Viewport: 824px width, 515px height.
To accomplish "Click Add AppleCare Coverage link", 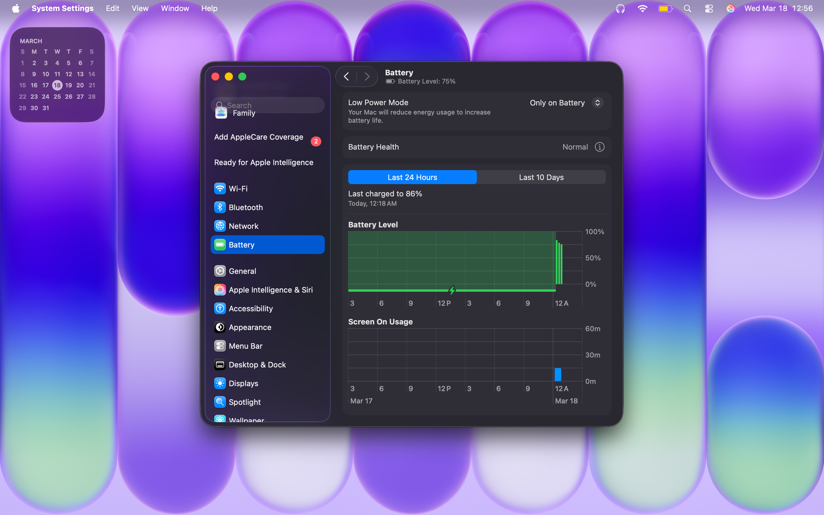I will pyautogui.click(x=258, y=137).
